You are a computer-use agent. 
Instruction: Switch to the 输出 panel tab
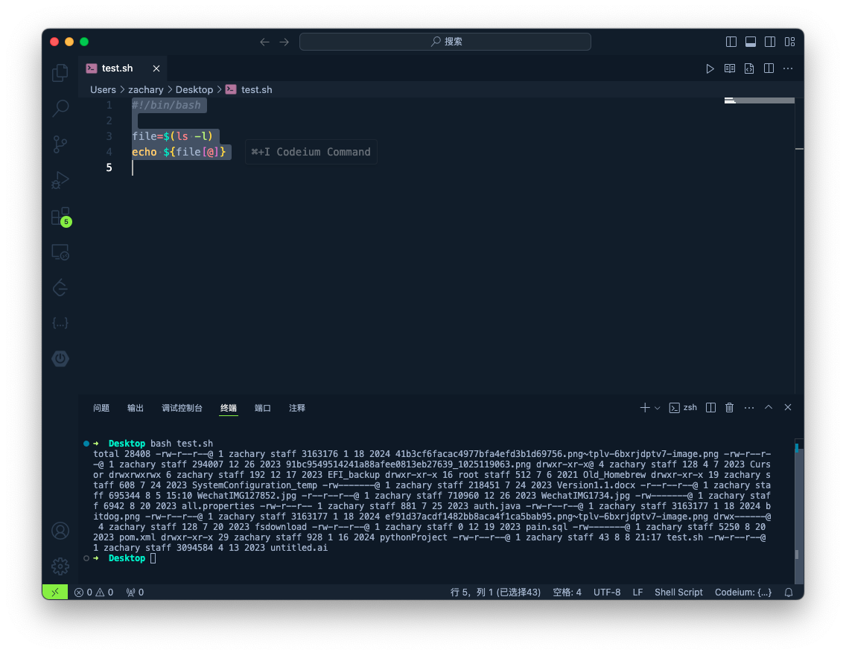(136, 408)
